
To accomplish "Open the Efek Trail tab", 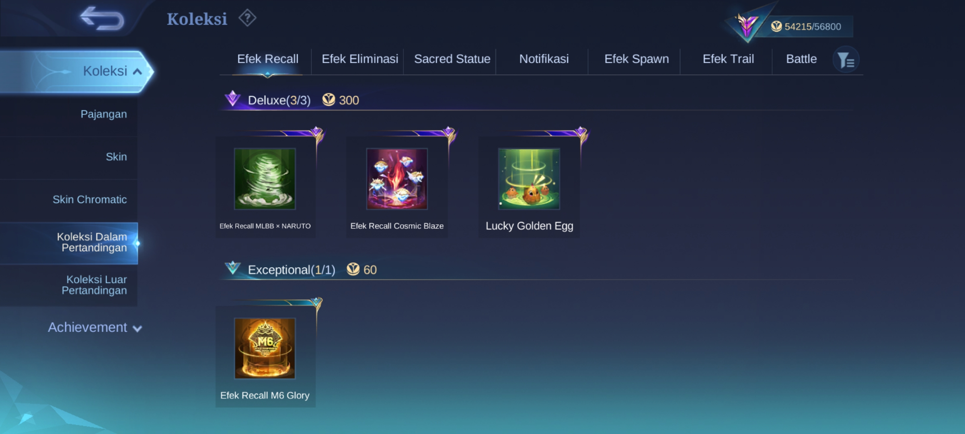I will point(728,59).
